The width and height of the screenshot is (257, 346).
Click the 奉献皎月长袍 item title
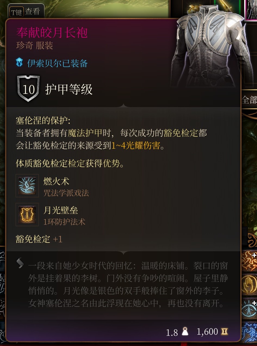tap(52, 33)
